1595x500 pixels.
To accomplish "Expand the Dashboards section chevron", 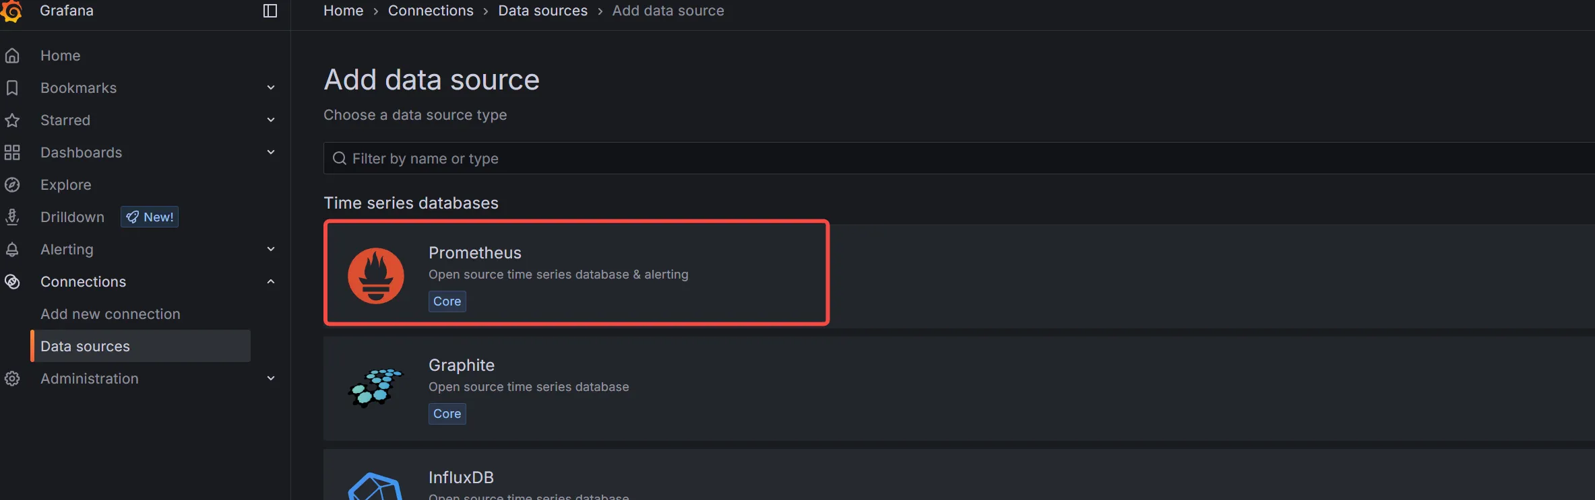I will pos(271,152).
